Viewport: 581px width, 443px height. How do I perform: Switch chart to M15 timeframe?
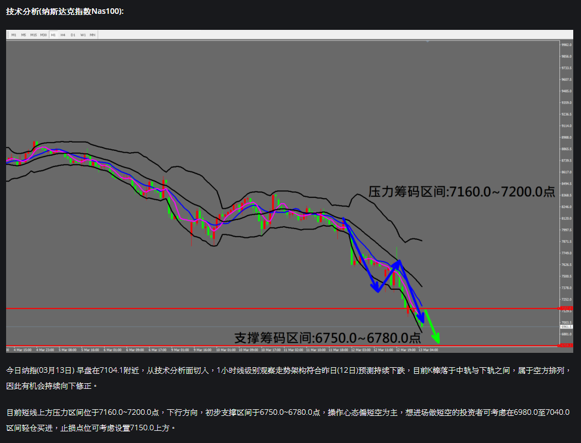tap(33, 35)
